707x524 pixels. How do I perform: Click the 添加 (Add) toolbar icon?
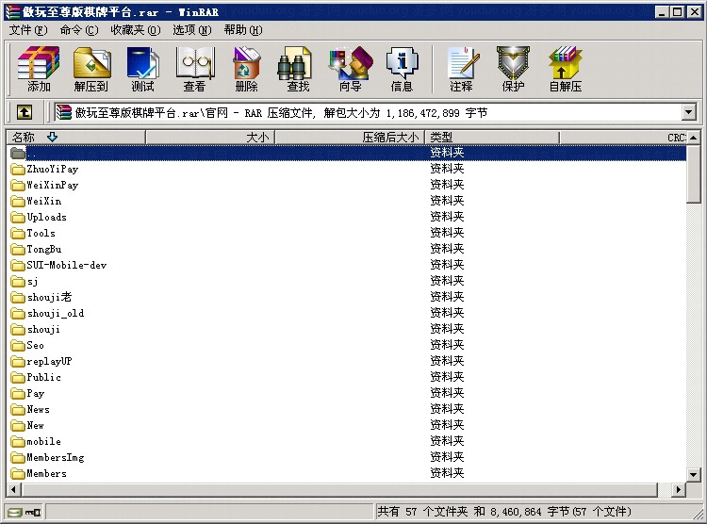(x=39, y=69)
